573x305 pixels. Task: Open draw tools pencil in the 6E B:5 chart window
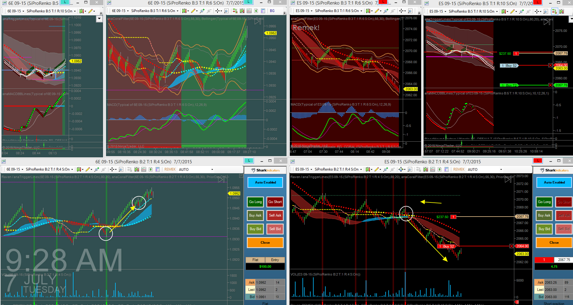click(91, 11)
